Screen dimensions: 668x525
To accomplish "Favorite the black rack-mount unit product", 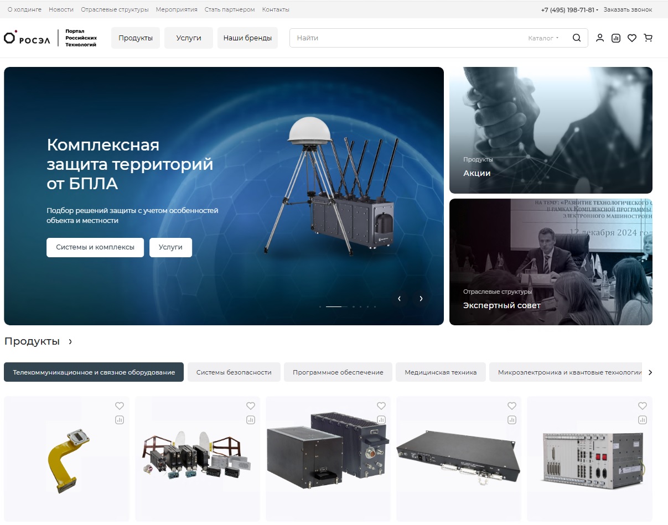I will coord(512,406).
